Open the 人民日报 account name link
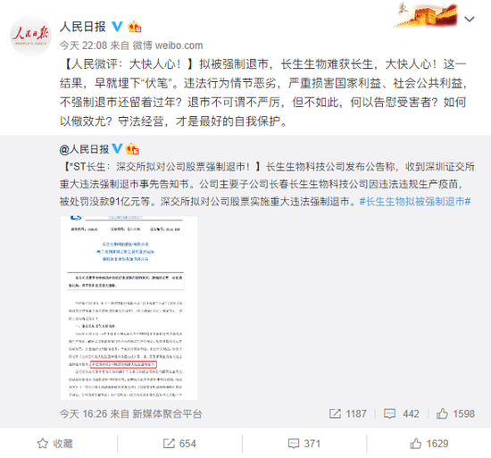Screen dimensions: 491x458 [x=83, y=27]
